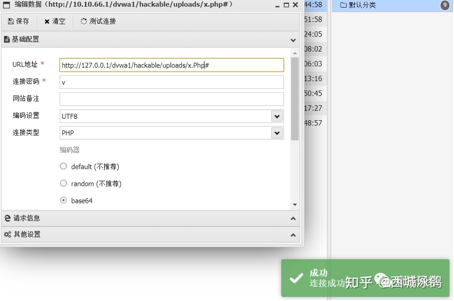
Task: Focus the URL地址 input field
Action: [x=172, y=65]
